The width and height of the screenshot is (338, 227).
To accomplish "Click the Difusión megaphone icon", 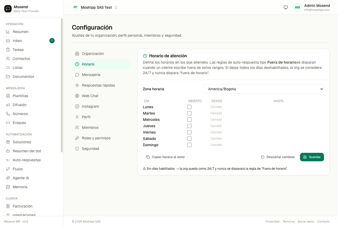I will click(x=8, y=105).
